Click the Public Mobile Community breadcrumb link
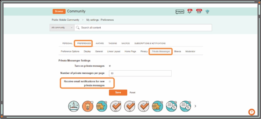261x119 pixels. tap(66, 20)
